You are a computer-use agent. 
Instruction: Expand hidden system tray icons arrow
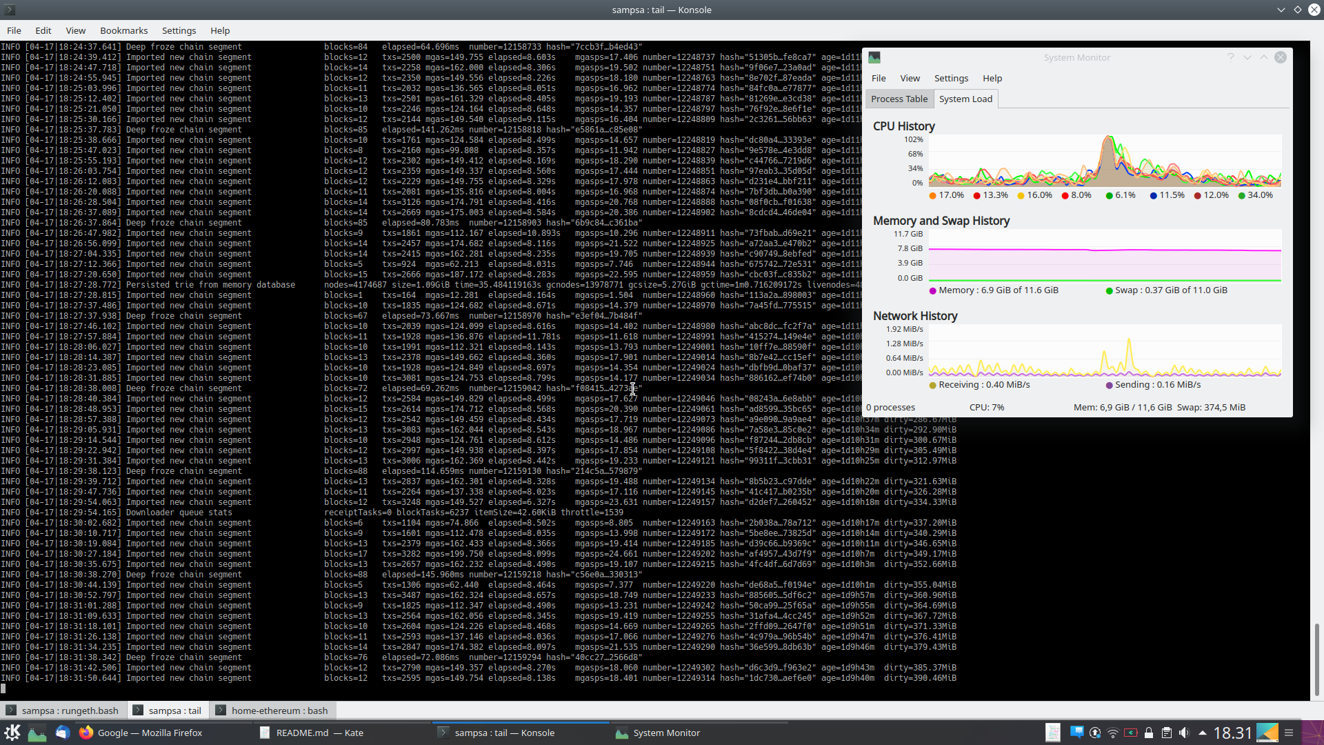1202,733
